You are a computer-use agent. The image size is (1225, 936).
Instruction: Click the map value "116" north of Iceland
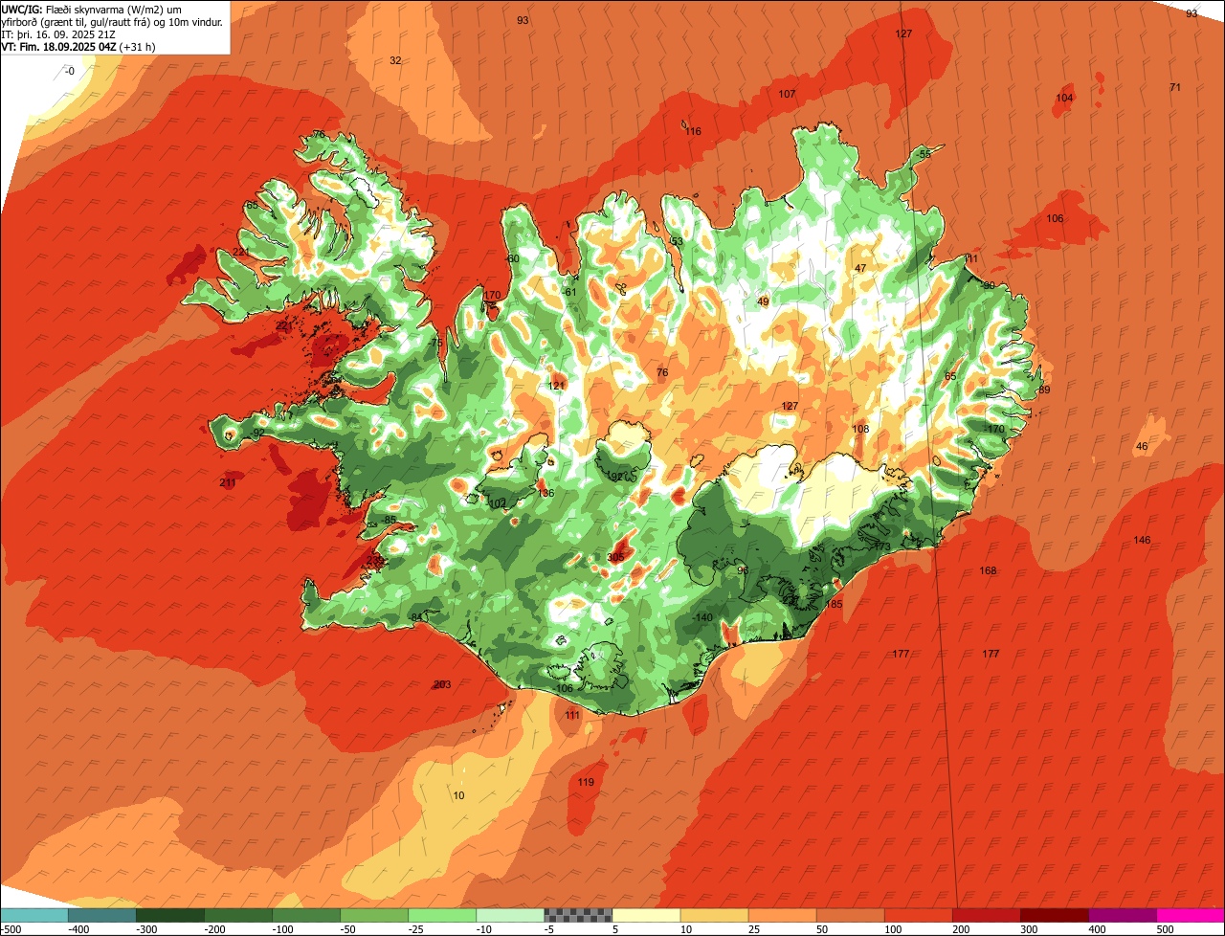(693, 131)
